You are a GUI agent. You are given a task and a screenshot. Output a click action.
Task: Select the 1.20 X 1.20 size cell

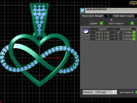(102, 39)
